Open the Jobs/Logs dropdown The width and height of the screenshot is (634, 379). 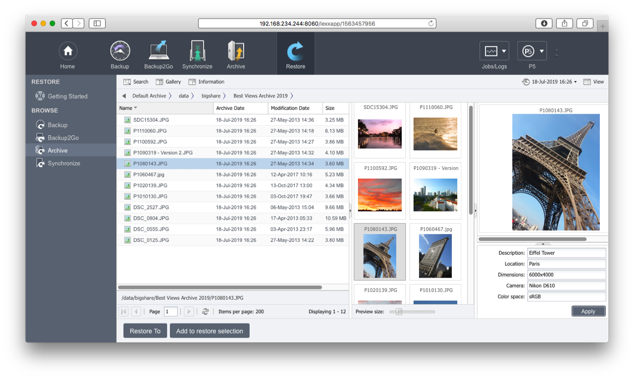[494, 51]
